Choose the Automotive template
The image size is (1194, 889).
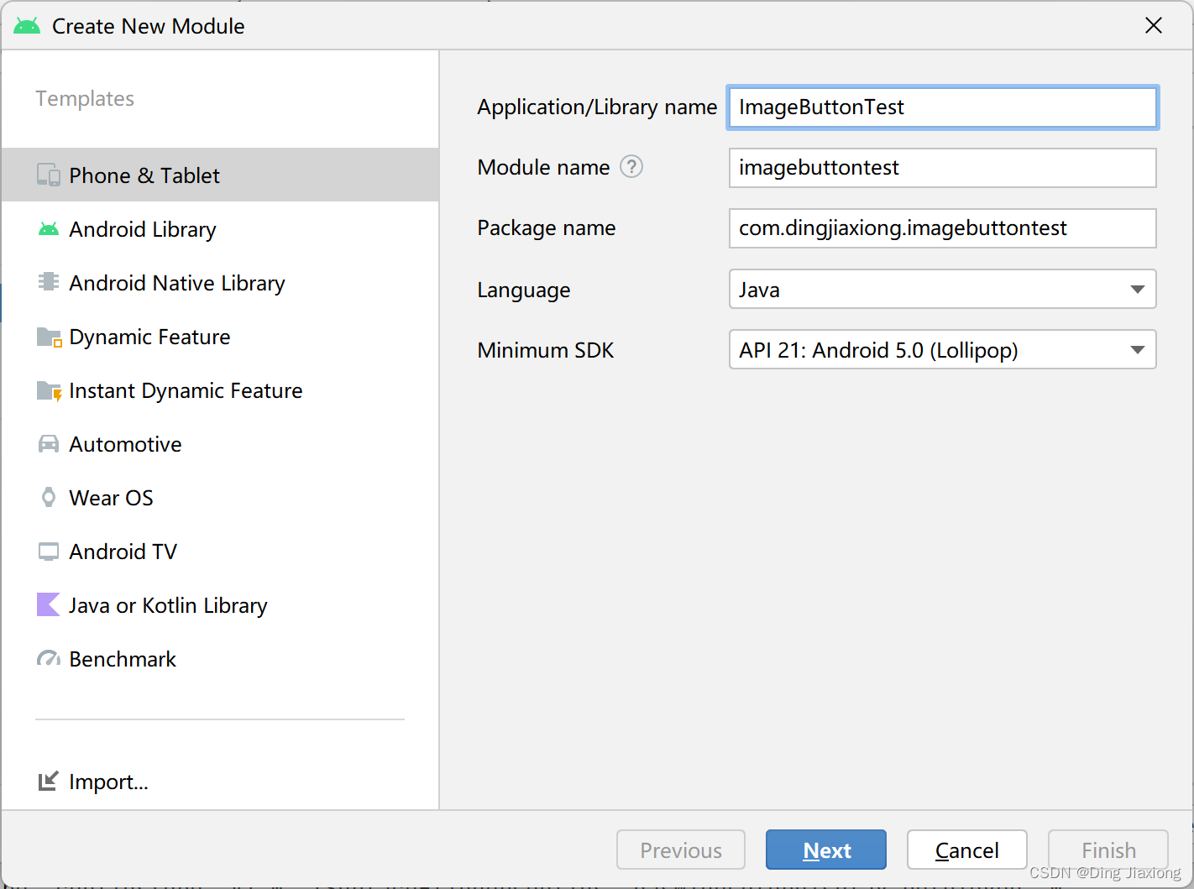pos(220,443)
